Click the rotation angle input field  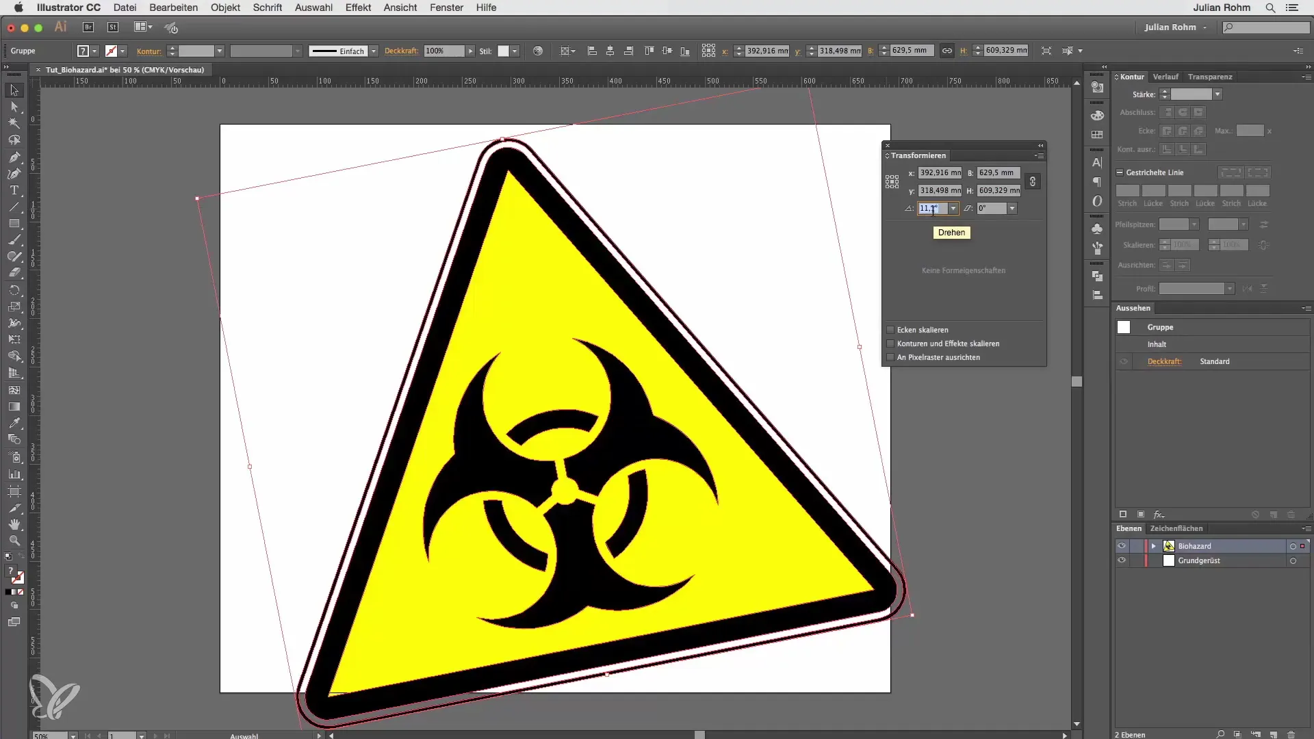(933, 209)
